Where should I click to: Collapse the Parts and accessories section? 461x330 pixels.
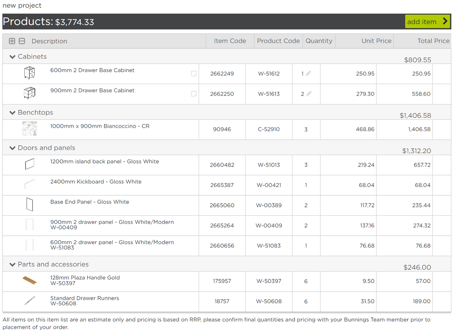[x=12, y=265]
